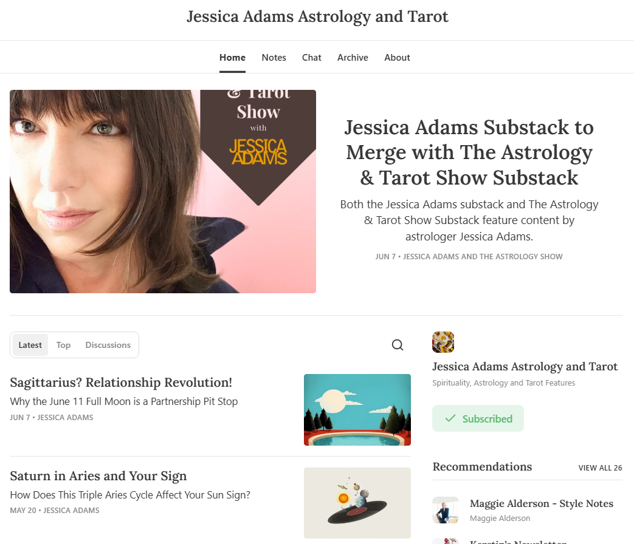Click the vinyl record planets thumbnail
634x544 pixels.
pos(357,503)
